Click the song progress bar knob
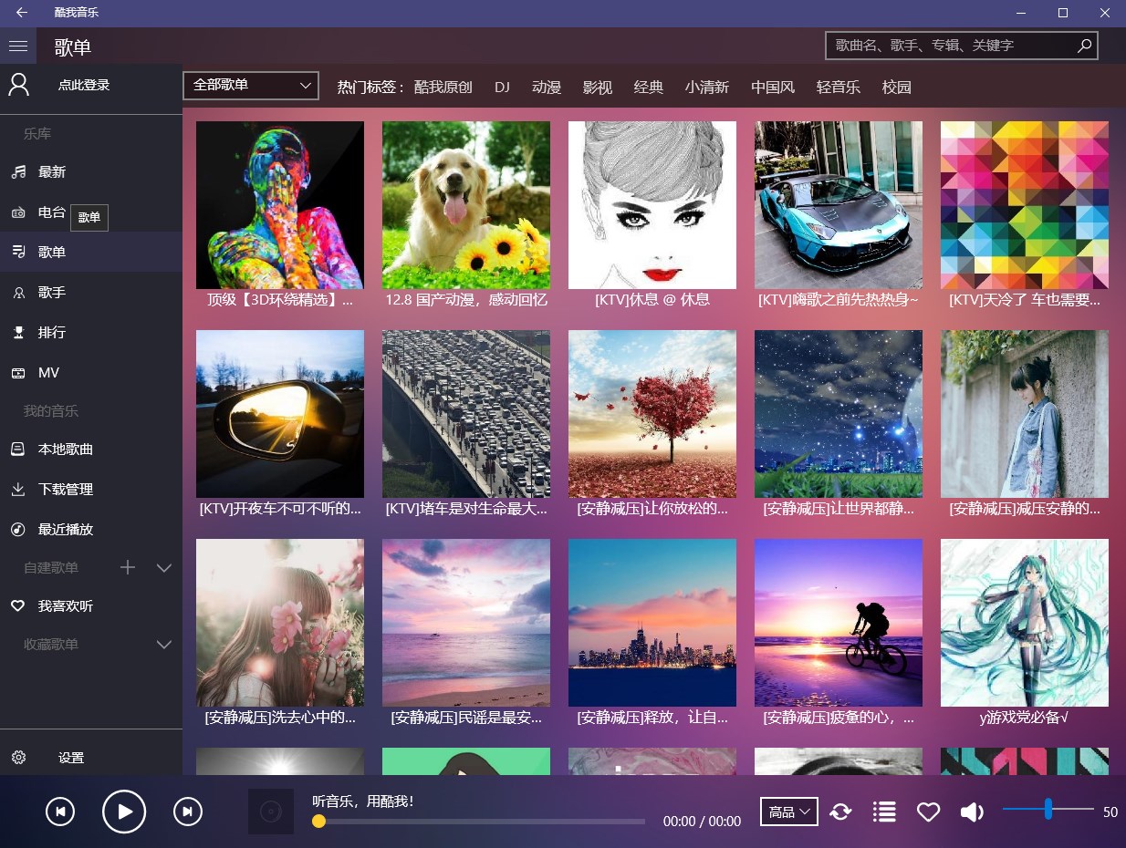The width and height of the screenshot is (1126, 848). [x=318, y=822]
